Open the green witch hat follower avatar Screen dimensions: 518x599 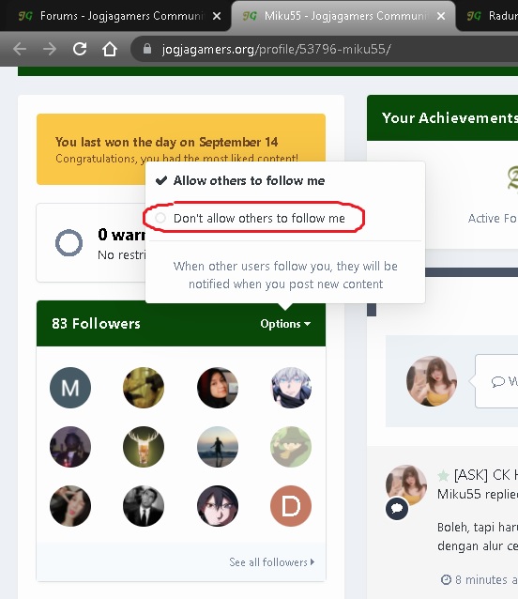click(291, 447)
